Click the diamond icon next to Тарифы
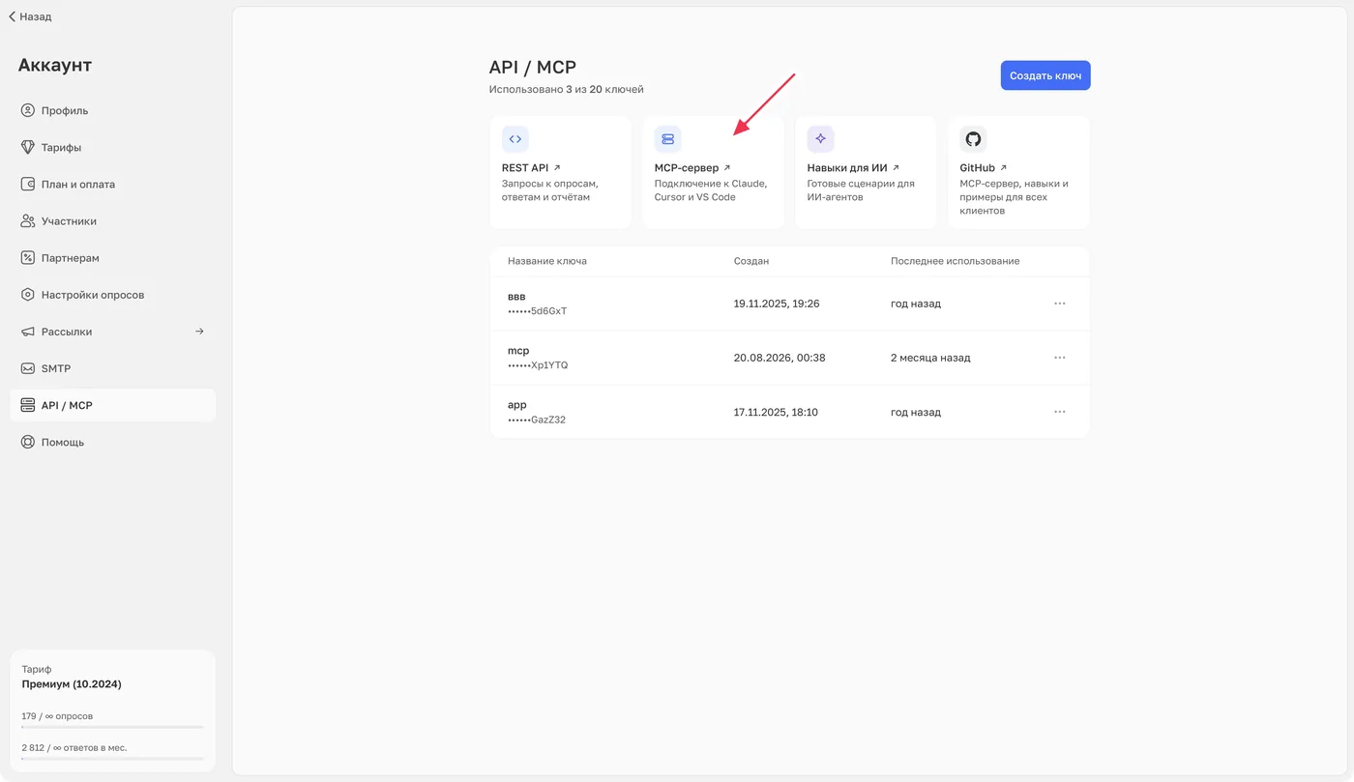This screenshot has width=1354, height=782. tap(28, 147)
